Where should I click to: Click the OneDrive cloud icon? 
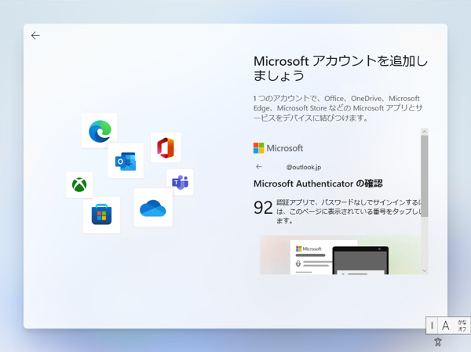[153, 208]
